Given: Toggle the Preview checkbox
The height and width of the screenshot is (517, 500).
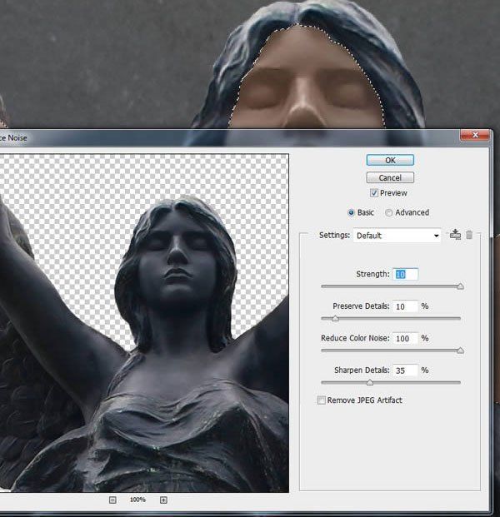Looking at the screenshot, I should click(373, 193).
